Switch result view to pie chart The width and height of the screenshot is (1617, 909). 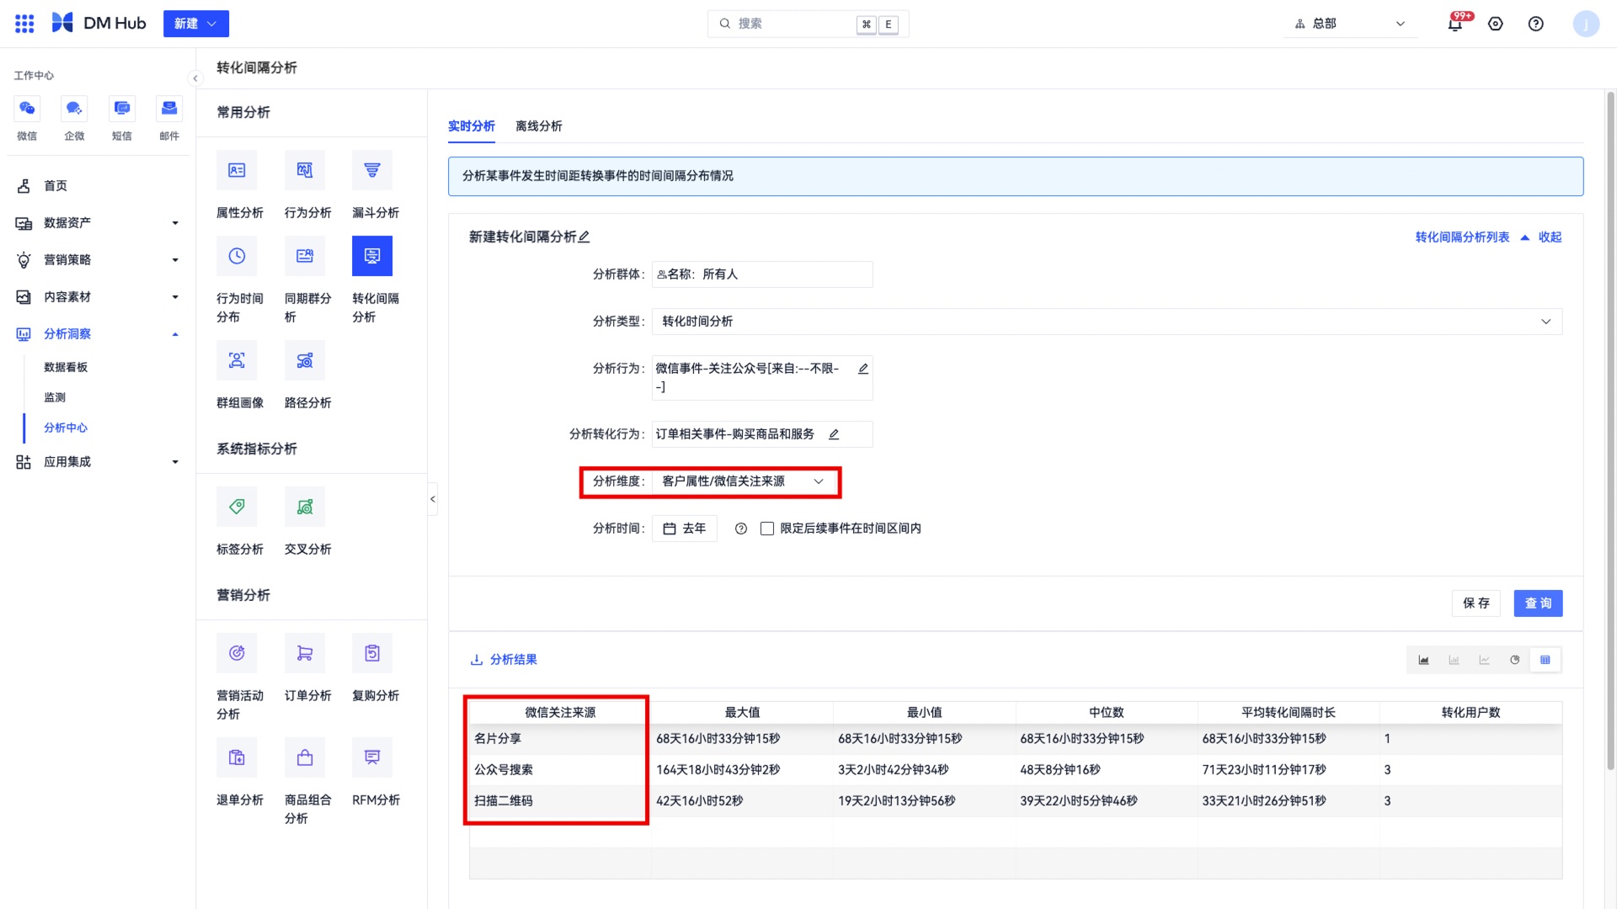click(x=1514, y=660)
